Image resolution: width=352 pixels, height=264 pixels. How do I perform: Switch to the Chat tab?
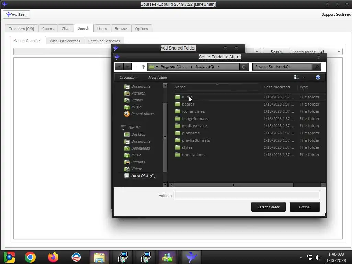(66, 29)
